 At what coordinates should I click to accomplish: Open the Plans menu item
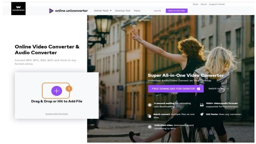click(x=137, y=11)
